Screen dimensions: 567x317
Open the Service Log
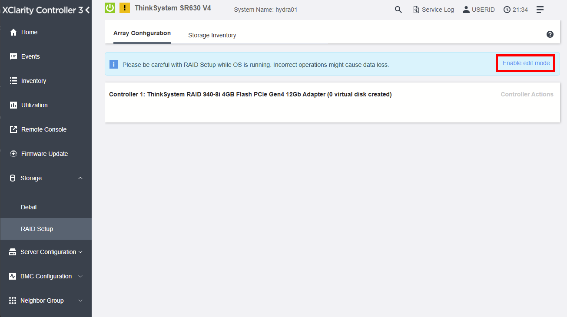[433, 10]
